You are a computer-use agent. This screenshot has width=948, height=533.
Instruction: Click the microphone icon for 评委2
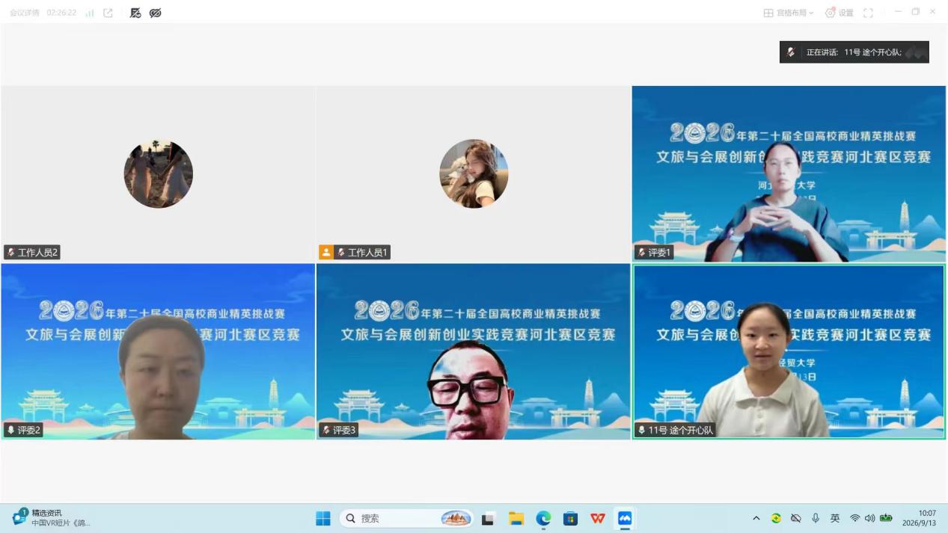(10, 430)
